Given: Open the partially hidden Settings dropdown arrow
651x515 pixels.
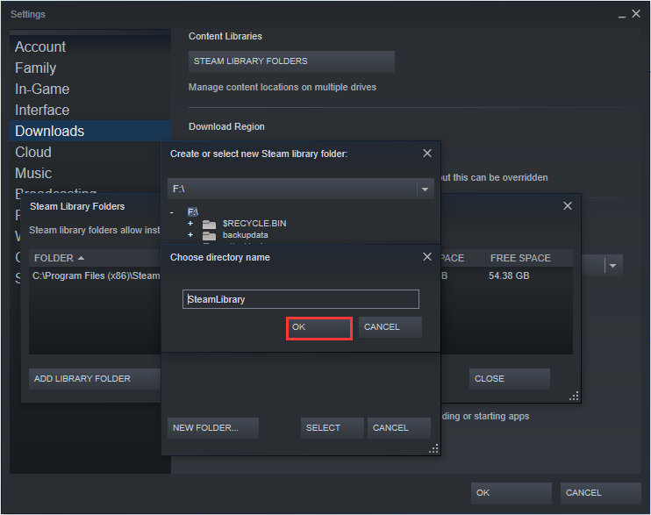Looking at the screenshot, I should click(x=612, y=266).
